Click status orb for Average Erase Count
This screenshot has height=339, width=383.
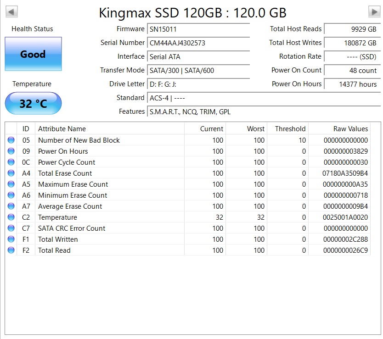[11, 206]
